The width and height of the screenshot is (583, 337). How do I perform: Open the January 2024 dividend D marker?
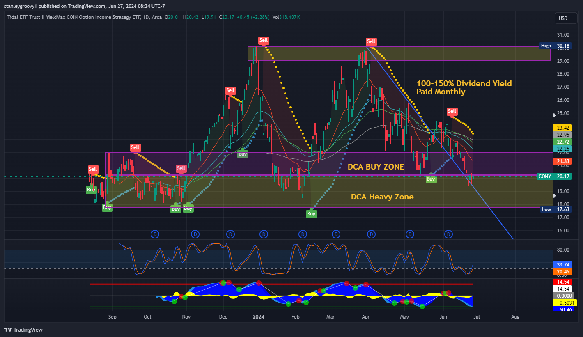tap(264, 234)
